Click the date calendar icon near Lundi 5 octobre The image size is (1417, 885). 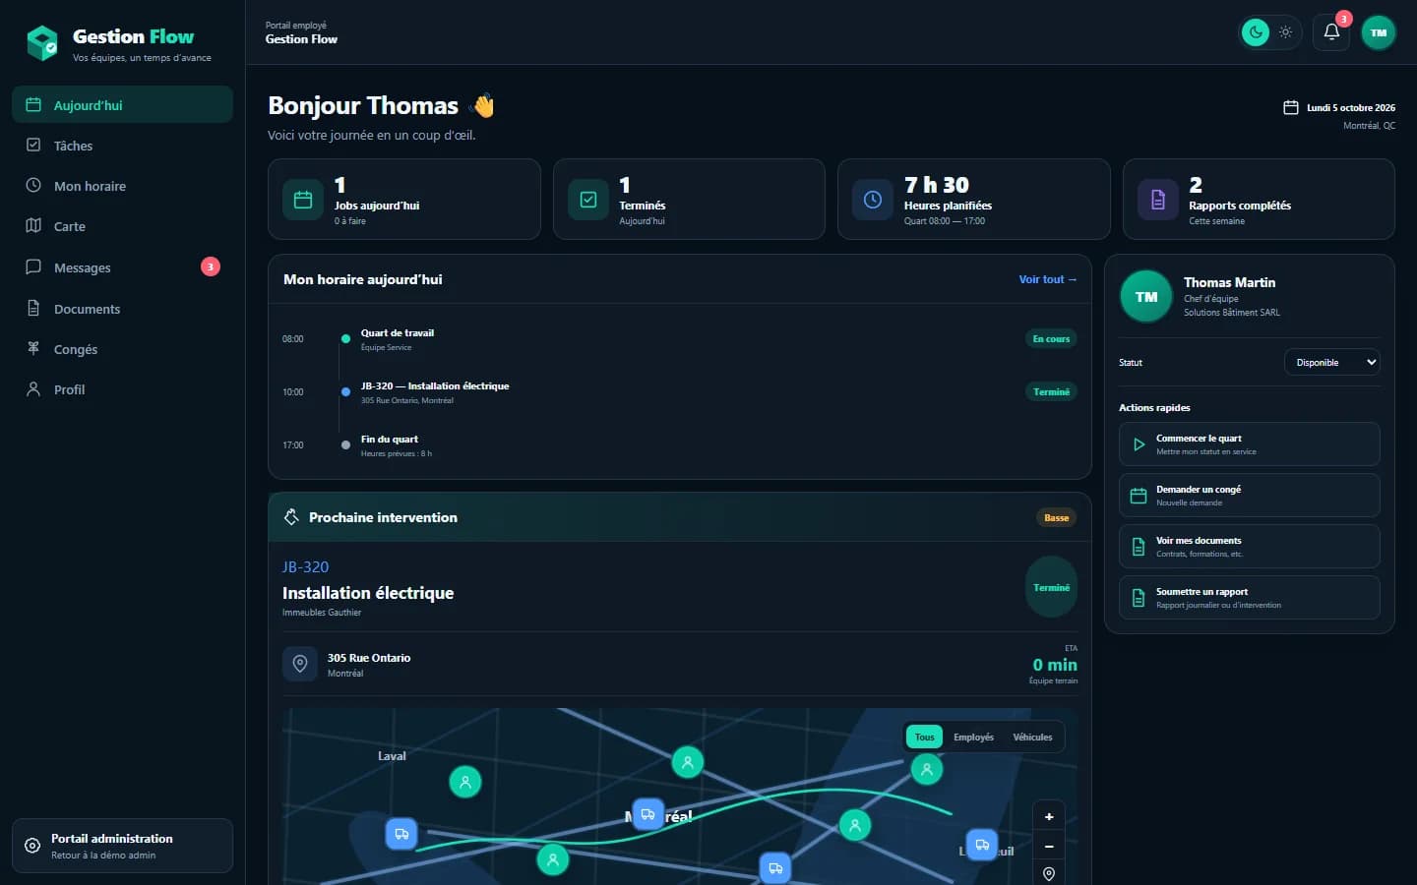1291,107
